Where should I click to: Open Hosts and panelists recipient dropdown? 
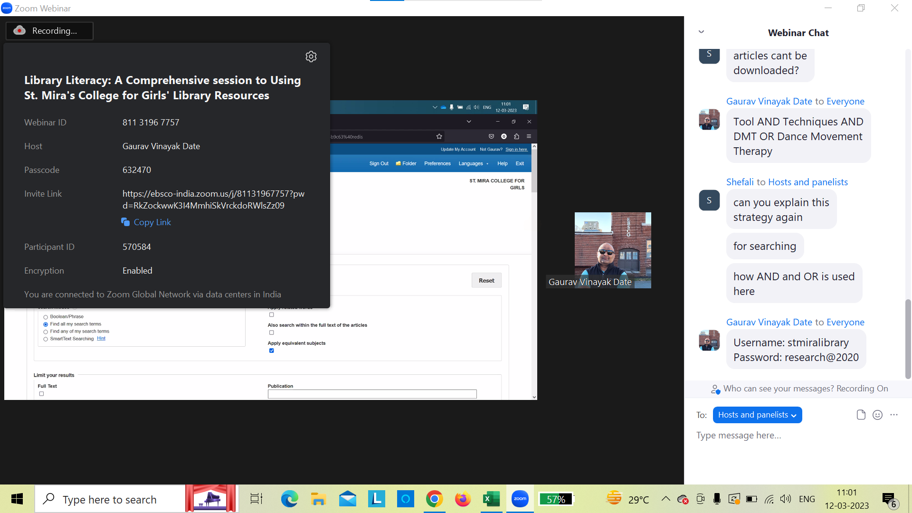tap(757, 415)
